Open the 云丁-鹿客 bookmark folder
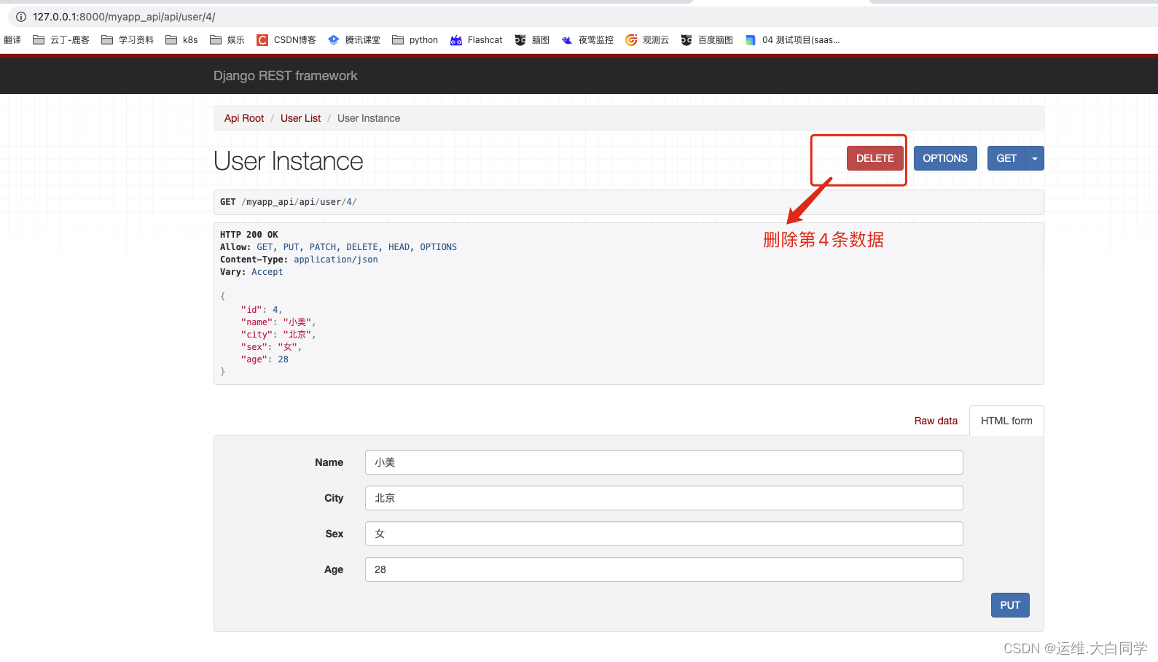Image resolution: width=1158 pixels, height=662 pixels. tap(61, 40)
